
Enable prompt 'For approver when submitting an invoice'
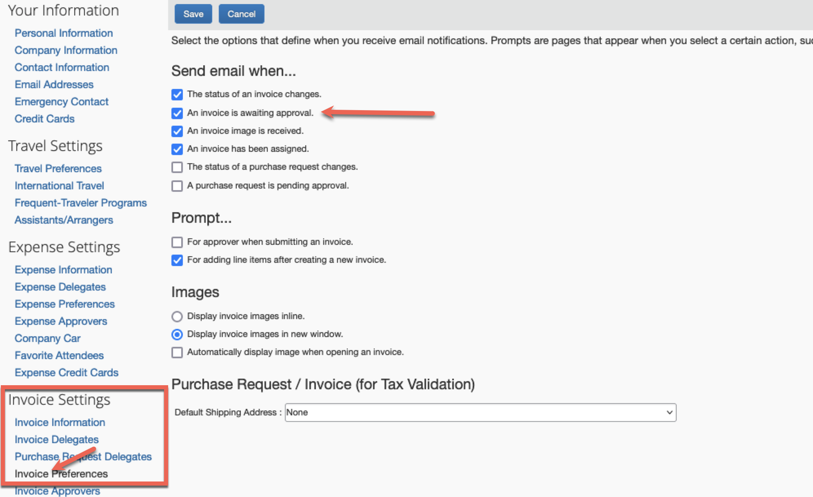coord(177,242)
